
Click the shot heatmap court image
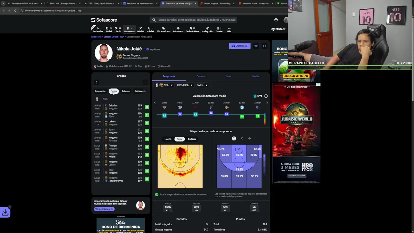pyautogui.click(x=180, y=167)
